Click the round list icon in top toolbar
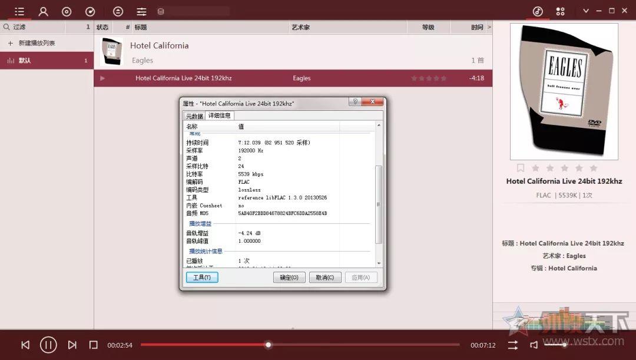636x360 pixels. pos(118,11)
